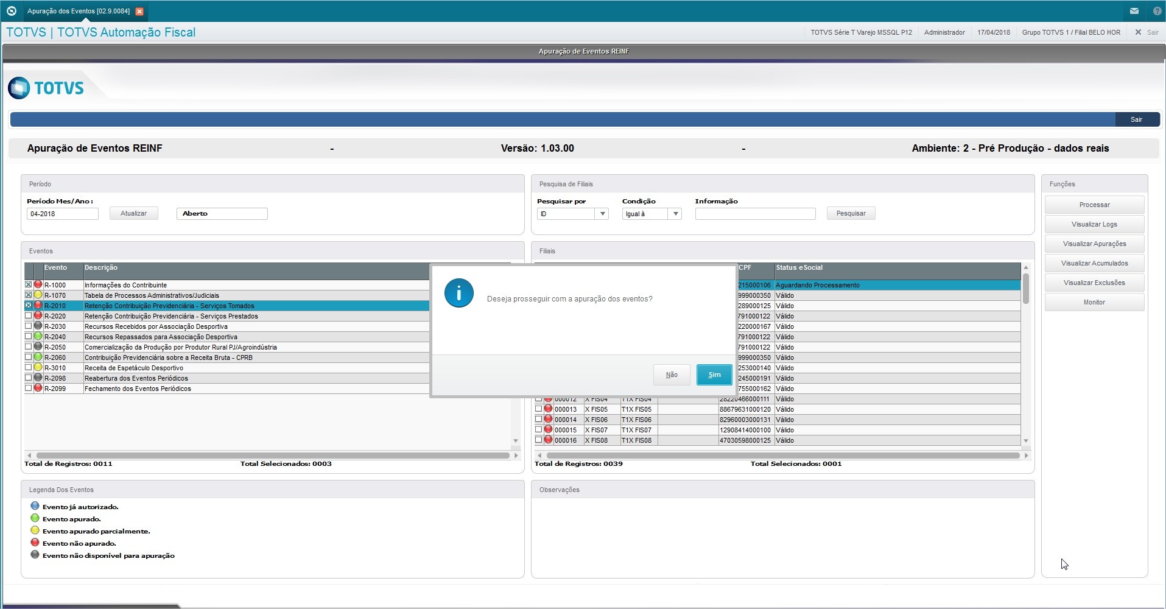The width and height of the screenshot is (1166, 609).
Task: Click the red status circle for filial 000016
Action: (x=548, y=440)
